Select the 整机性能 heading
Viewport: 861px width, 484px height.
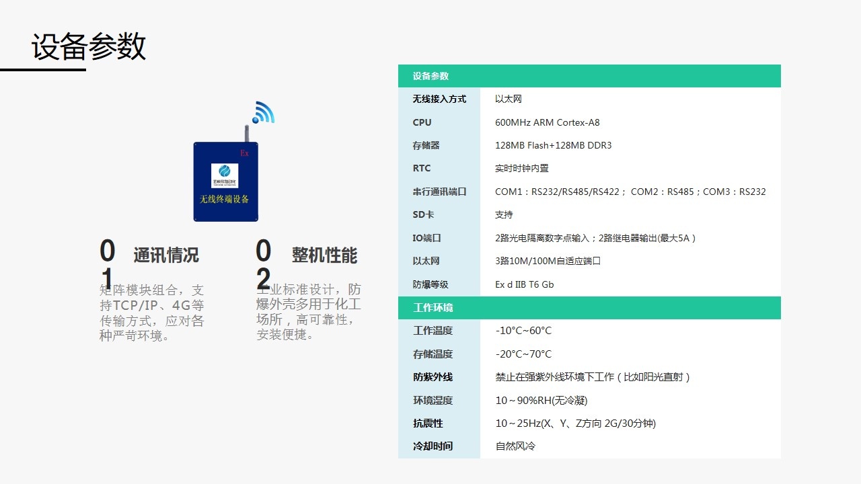coord(324,255)
